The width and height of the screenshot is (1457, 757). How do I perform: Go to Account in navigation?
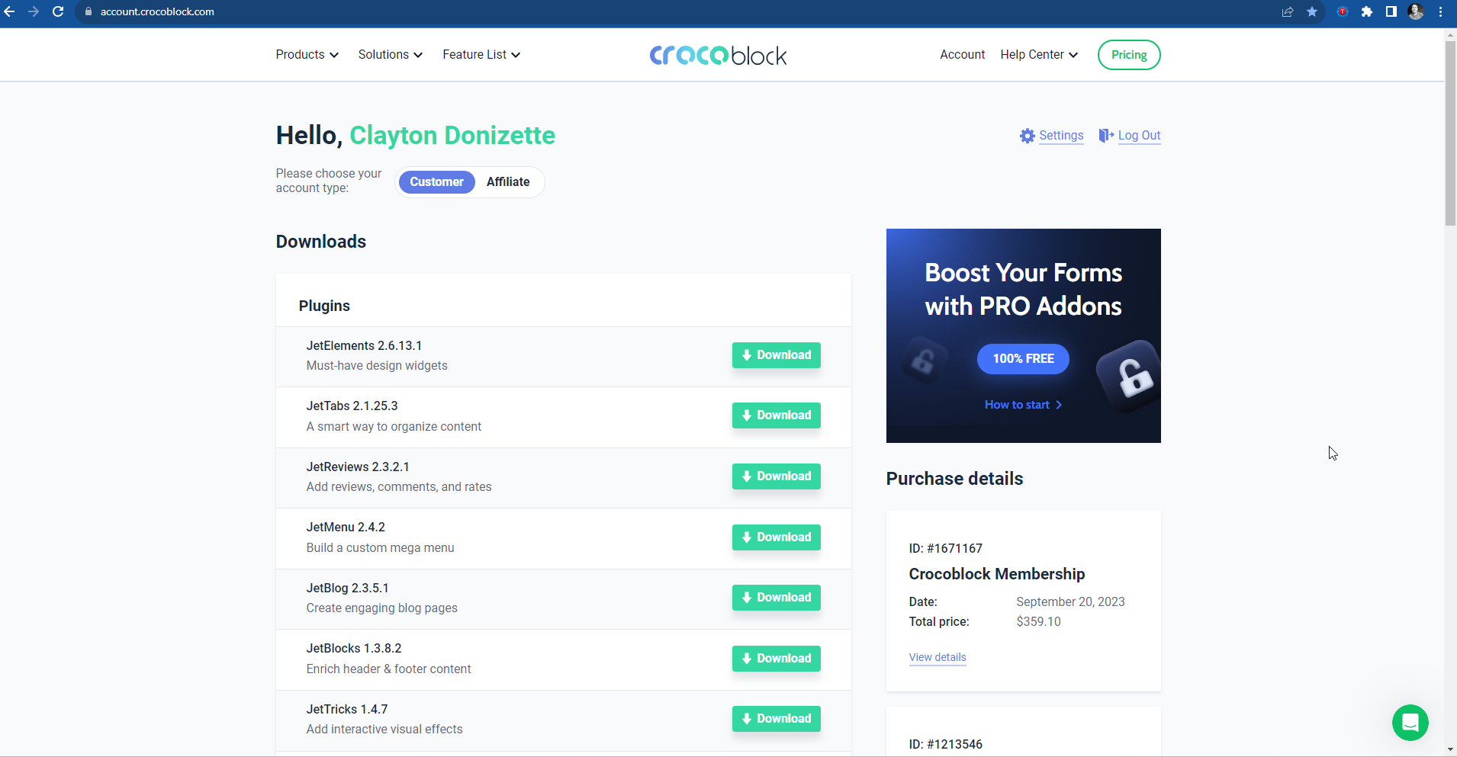pos(962,55)
